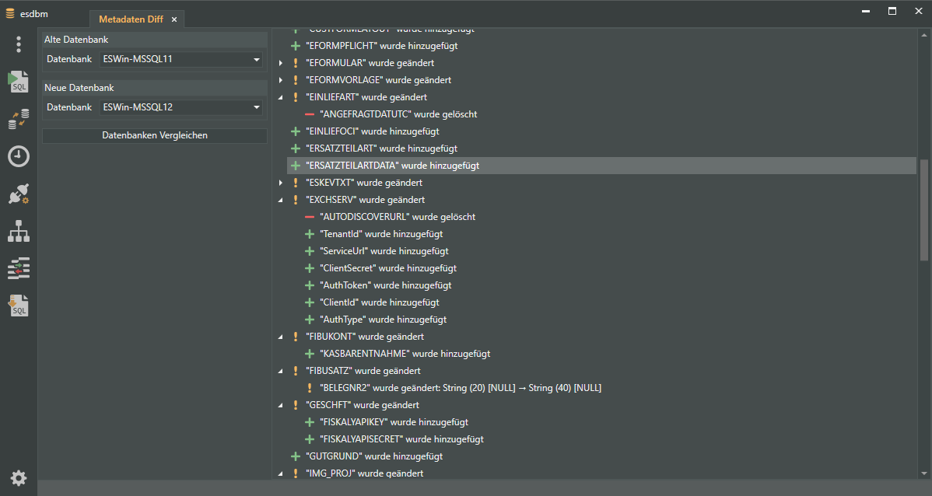
Task: Click the clock history icon
Action: [x=19, y=156]
